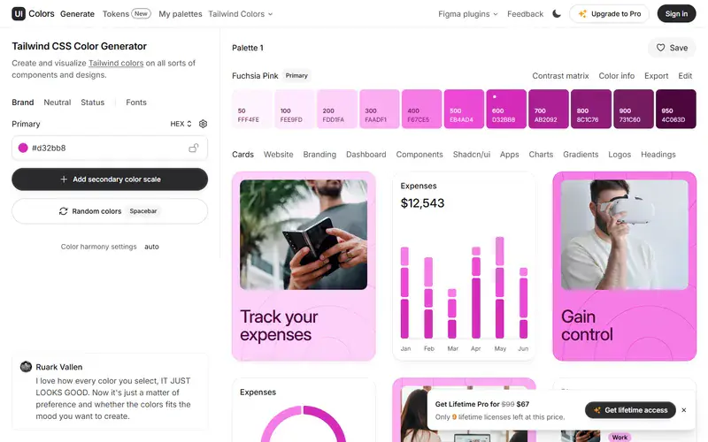708x442 pixels.
Task: Click the Track your expenses card photo
Action: click(304, 234)
